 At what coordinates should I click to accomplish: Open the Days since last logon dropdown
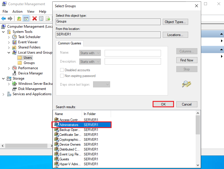[x=101, y=84]
